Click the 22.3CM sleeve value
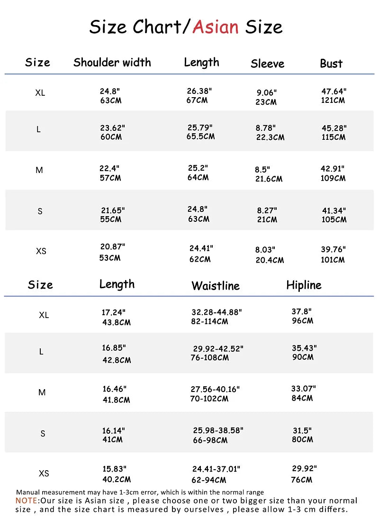This screenshot has width=379, height=528. click(x=270, y=137)
